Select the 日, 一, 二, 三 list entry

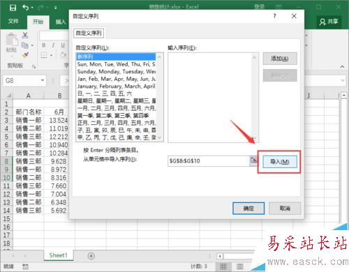[116, 93]
